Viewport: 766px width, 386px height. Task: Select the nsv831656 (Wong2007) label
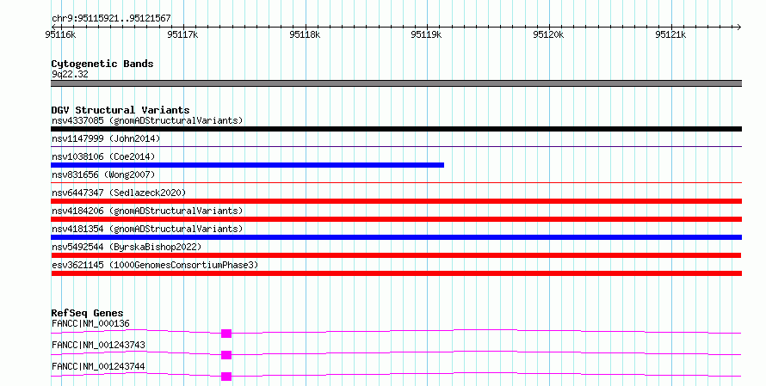pyautogui.click(x=103, y=175)
